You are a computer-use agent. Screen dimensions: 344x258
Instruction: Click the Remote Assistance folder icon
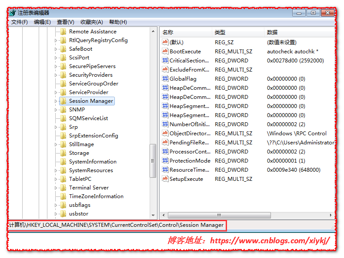[x=63, y=32]
